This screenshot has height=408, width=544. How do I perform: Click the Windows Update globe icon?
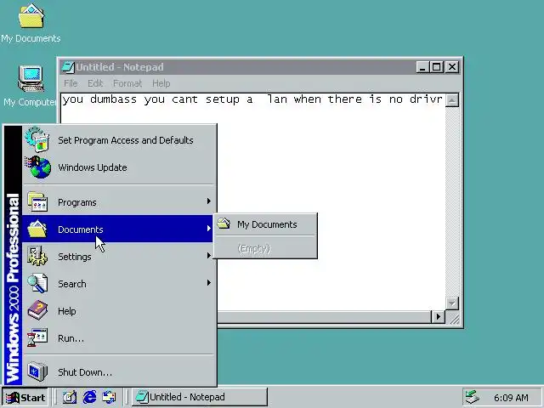38,167
